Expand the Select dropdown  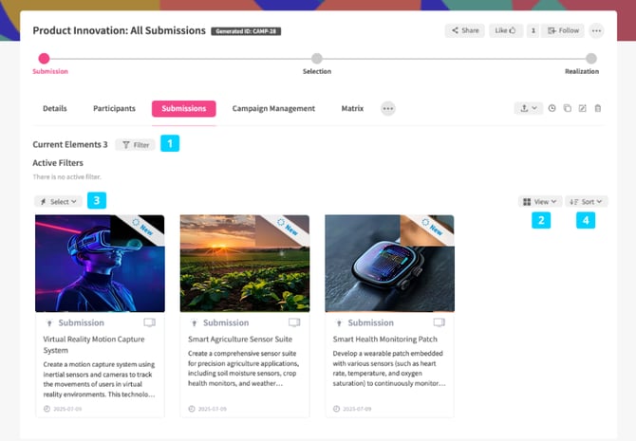pos(59,201)
